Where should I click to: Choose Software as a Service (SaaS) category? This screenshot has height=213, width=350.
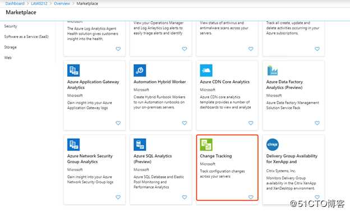[26, 36]
